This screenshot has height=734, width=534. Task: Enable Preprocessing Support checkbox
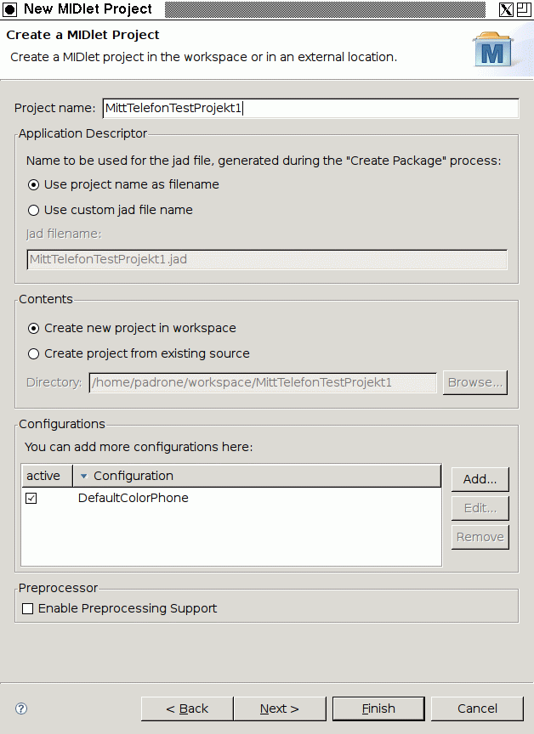coord(28,608)
